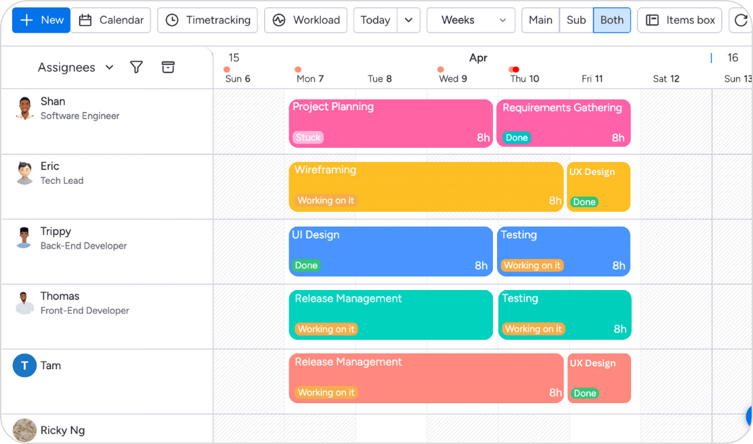Image resolution: width=753 pixels, height=444 pixels.
Task: Click the archive box icon near Assignees
Action: 168,67
